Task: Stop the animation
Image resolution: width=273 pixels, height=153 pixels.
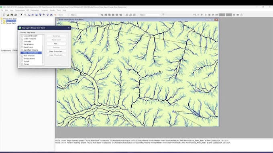Action: tap(209, 15)
